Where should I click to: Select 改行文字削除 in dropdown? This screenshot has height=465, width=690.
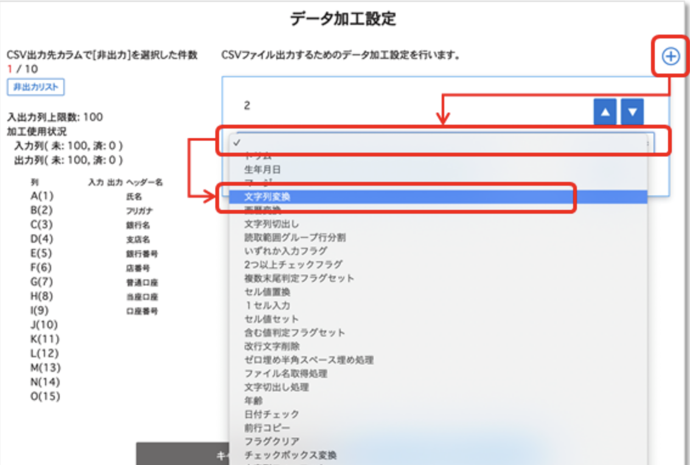coord(271,346)
